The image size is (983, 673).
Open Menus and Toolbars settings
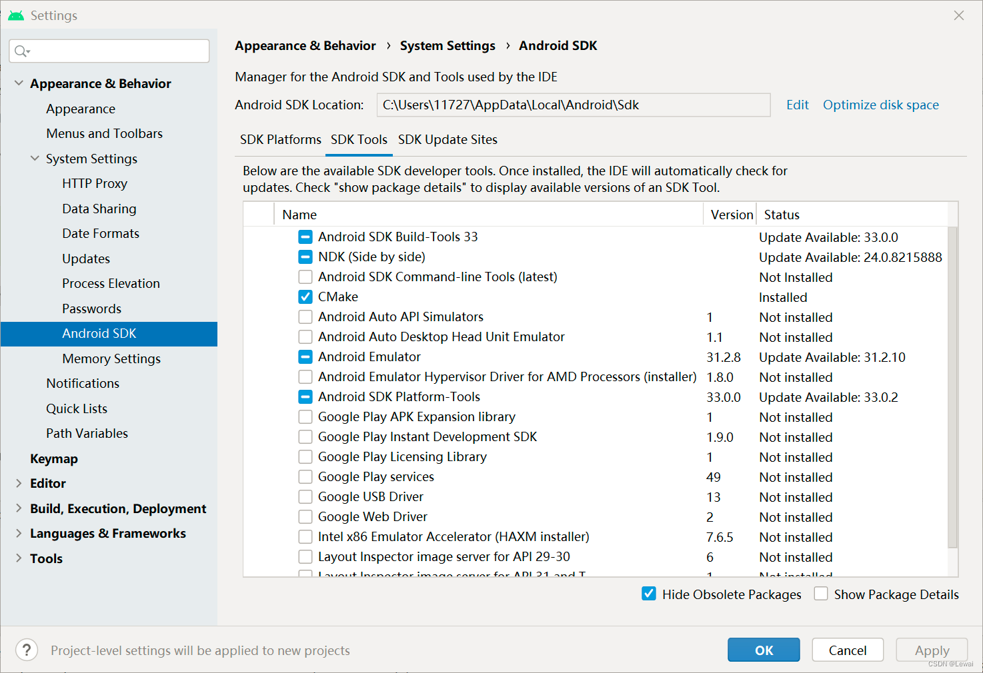click(x=105, y=133)
